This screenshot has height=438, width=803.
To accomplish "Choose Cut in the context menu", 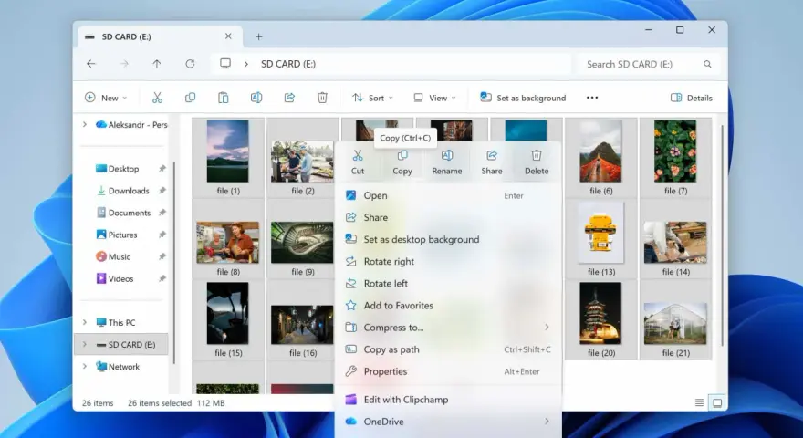I will [x=358, y=162].
